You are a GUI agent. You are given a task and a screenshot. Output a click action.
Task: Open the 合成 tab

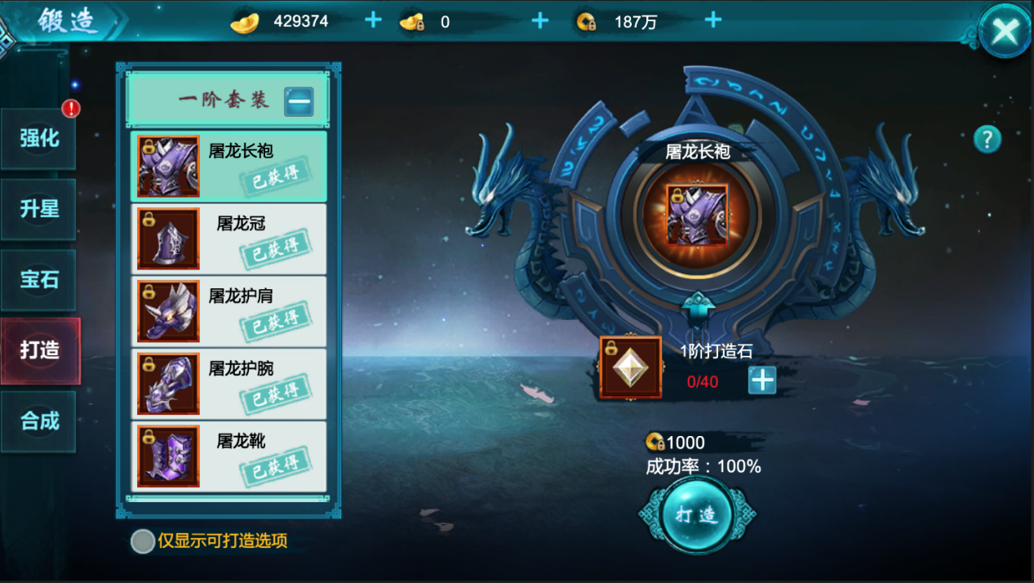[39, 421]
